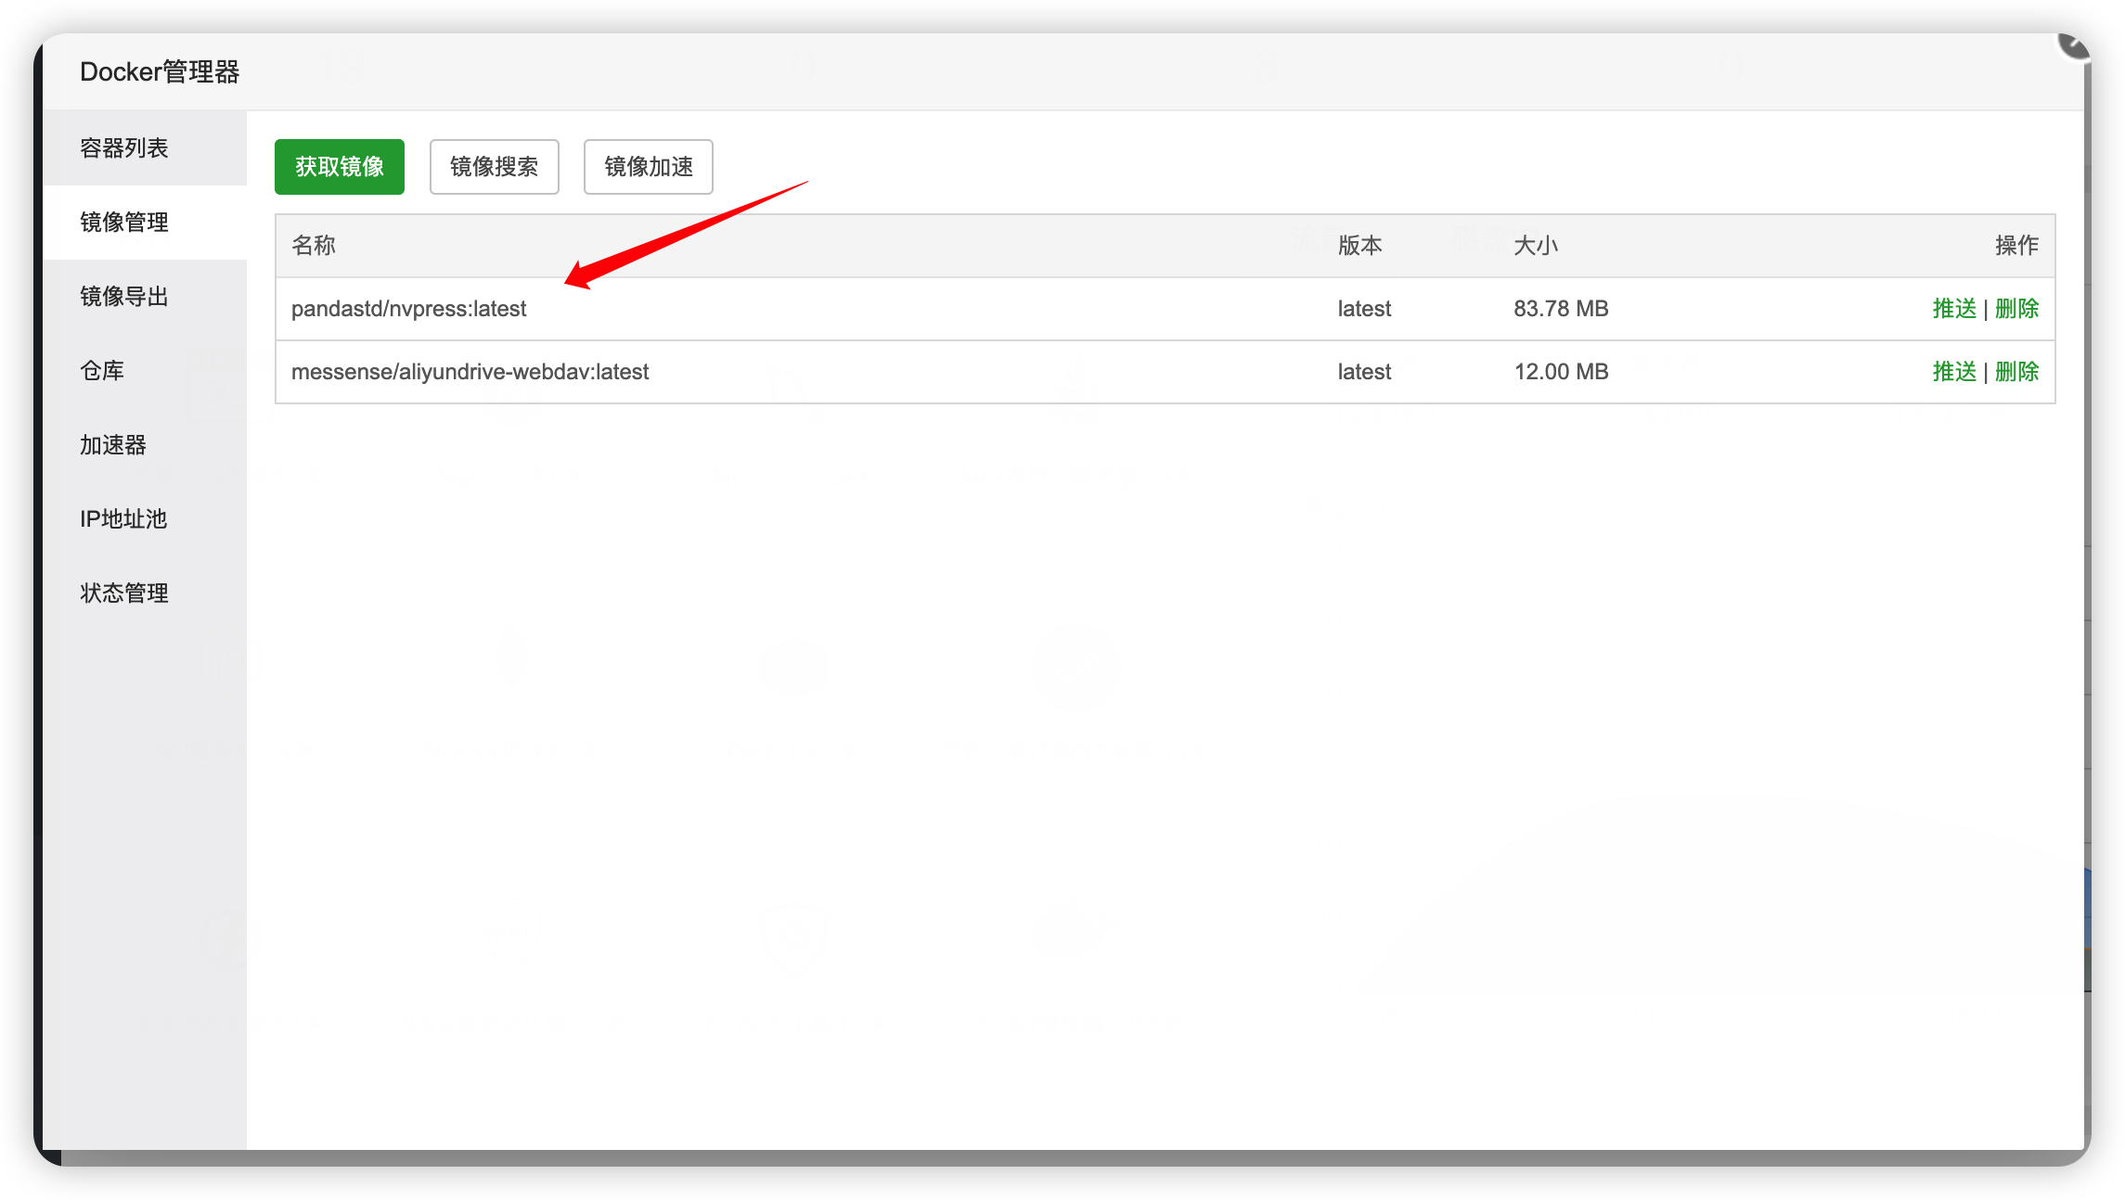This screenshot has width=2125, height=1200.
Task: Go to the 仓库 tab
Action: coord(102,371)
